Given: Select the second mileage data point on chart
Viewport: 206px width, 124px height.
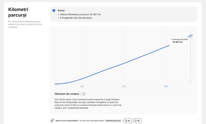Looking at the screenshot, I should pyautogui.click(x=110, y=68).
